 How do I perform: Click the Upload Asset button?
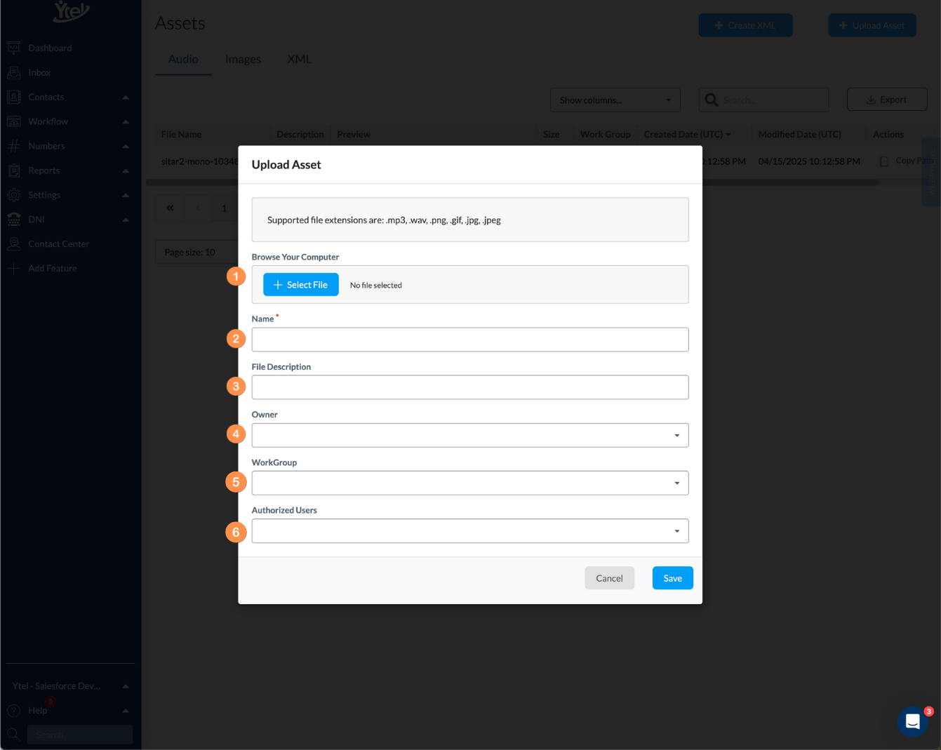click(x=872, y=25)
